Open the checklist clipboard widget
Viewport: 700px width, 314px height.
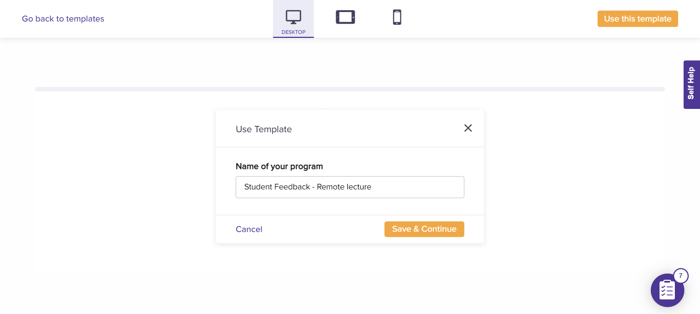667,291
